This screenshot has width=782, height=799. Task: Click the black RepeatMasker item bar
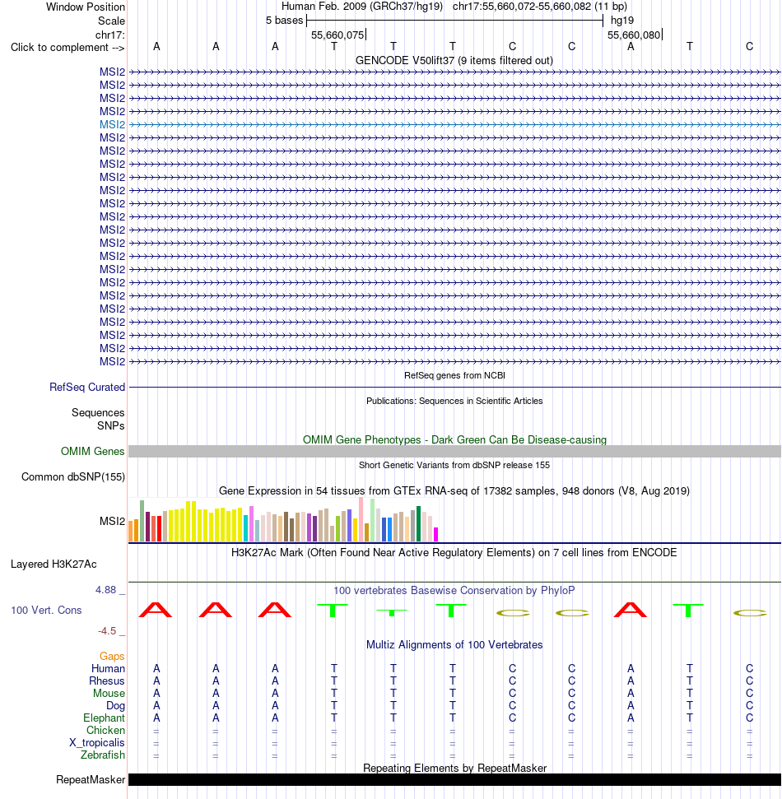point(454,779)
